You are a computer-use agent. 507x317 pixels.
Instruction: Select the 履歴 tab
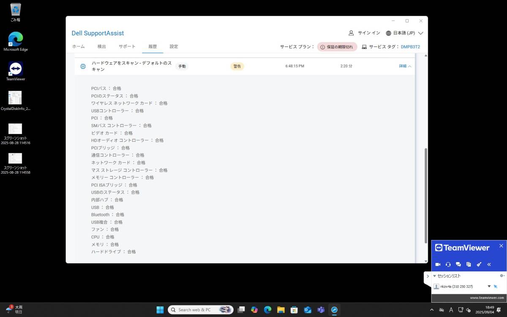153,46
